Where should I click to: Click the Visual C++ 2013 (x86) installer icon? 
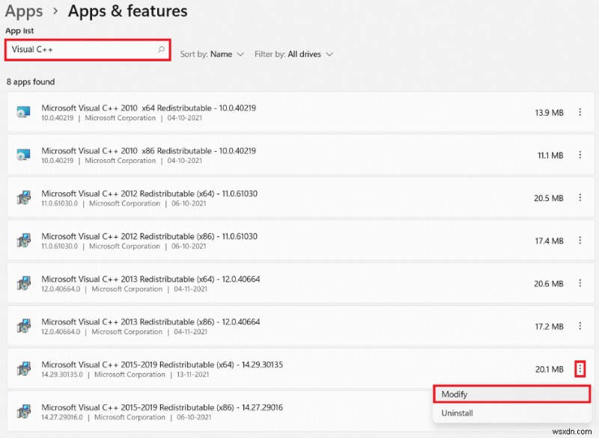[24, 326]
